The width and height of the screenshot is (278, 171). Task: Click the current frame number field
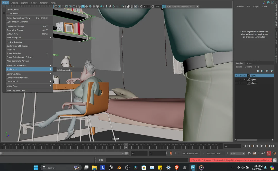tap(232, 146)
